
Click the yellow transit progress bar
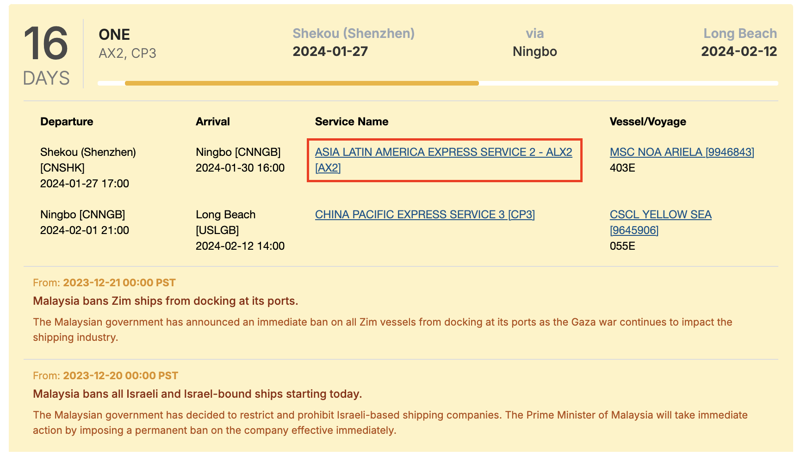(302, 83)
